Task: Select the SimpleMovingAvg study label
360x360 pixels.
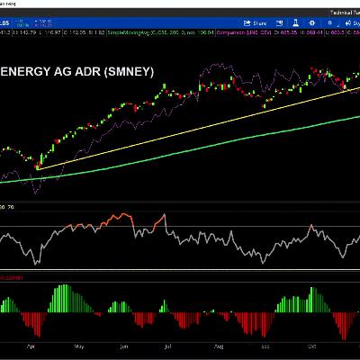Action: tap(161, 32)
